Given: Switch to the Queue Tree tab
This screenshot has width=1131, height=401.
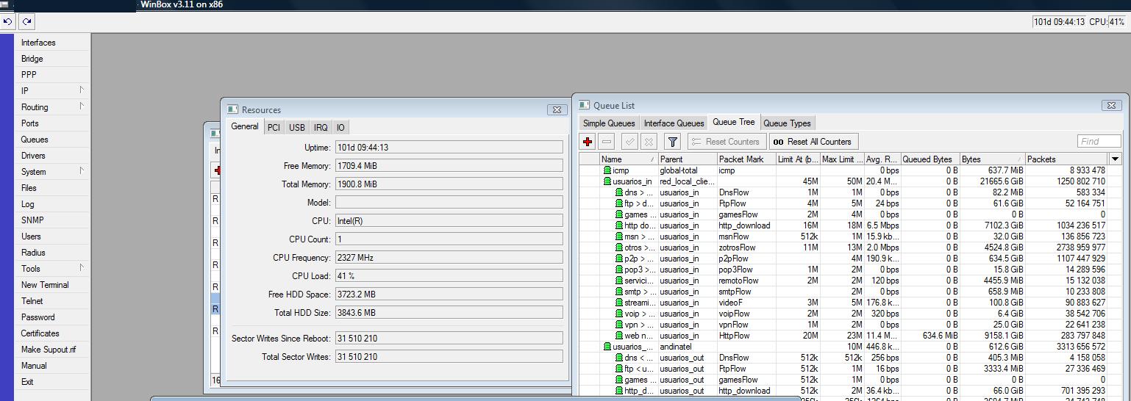Looking at the screenshot, I should click(734, 123).
